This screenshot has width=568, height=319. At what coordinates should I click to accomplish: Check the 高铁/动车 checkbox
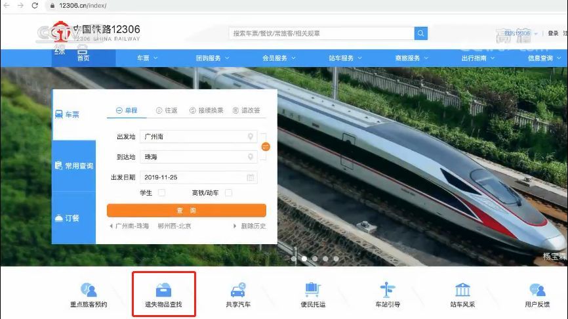tap(228, 193)
